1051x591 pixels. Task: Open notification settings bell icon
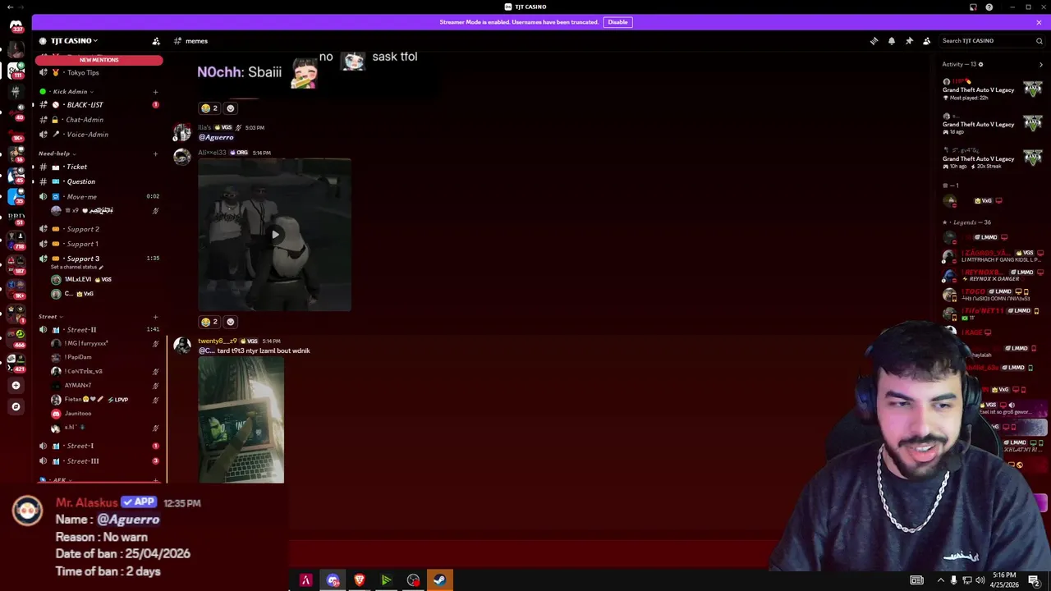click(x=892, y=41)
